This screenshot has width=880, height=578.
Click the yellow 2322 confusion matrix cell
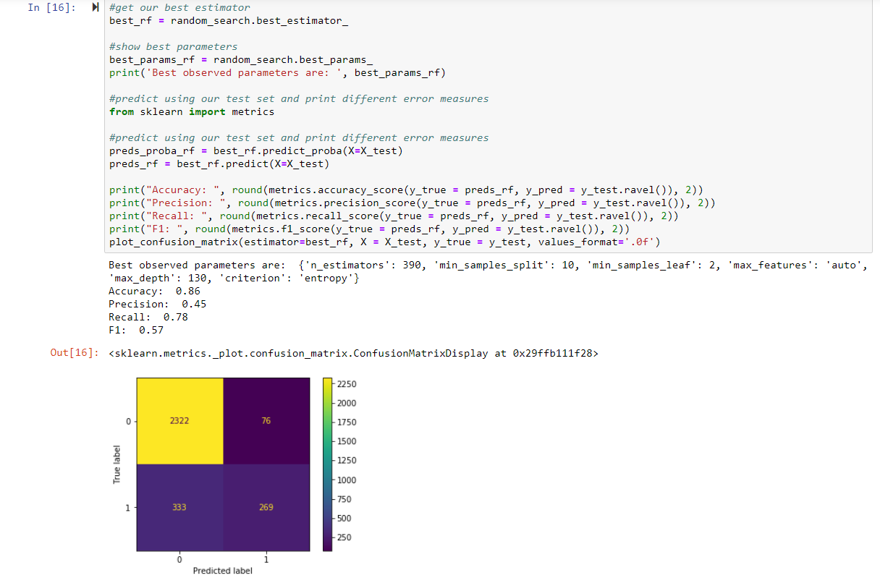(x=179, y=421)
